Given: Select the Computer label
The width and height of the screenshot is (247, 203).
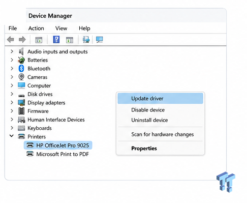Looking at the screenshot, I should pyautogui.click(x=39, y=85).
